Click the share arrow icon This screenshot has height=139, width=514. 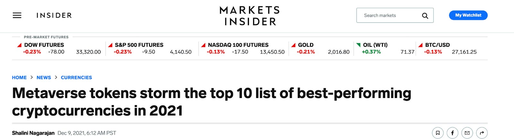(482, 133)
